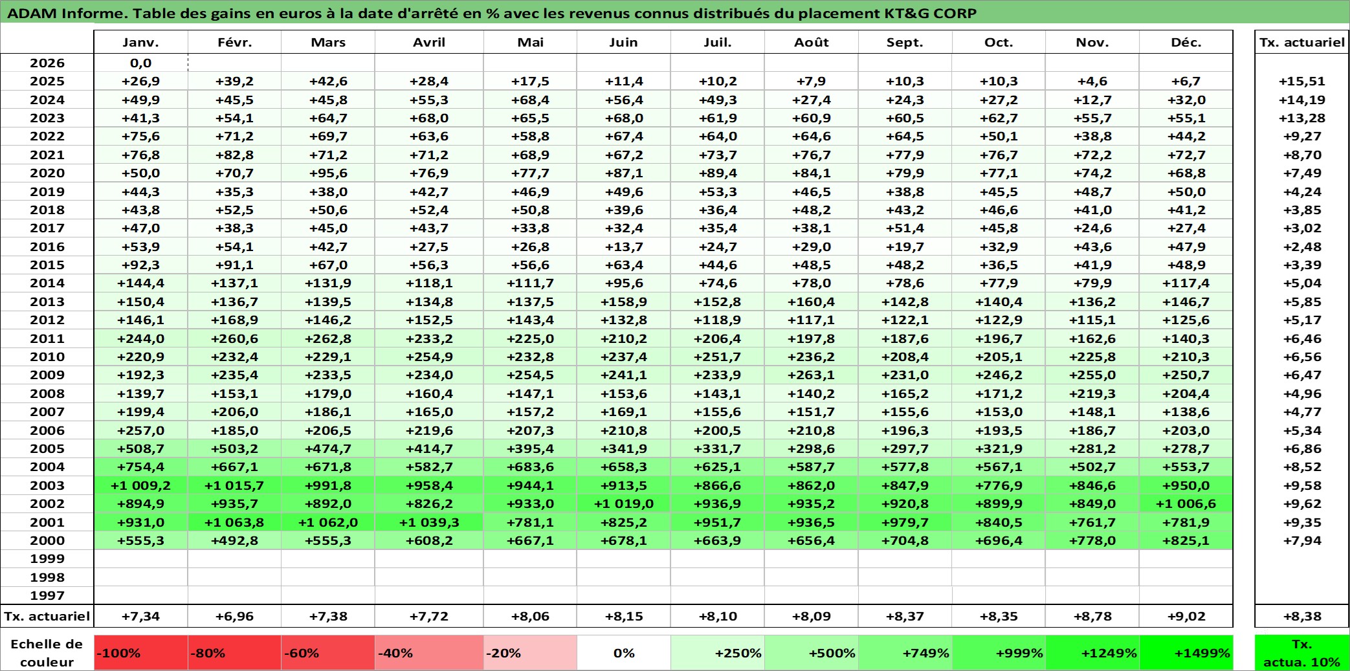Click the +250% light green swatch
Image resolution: width=1350 pixels, height=671 pixels.
click(x=718, y=653)
